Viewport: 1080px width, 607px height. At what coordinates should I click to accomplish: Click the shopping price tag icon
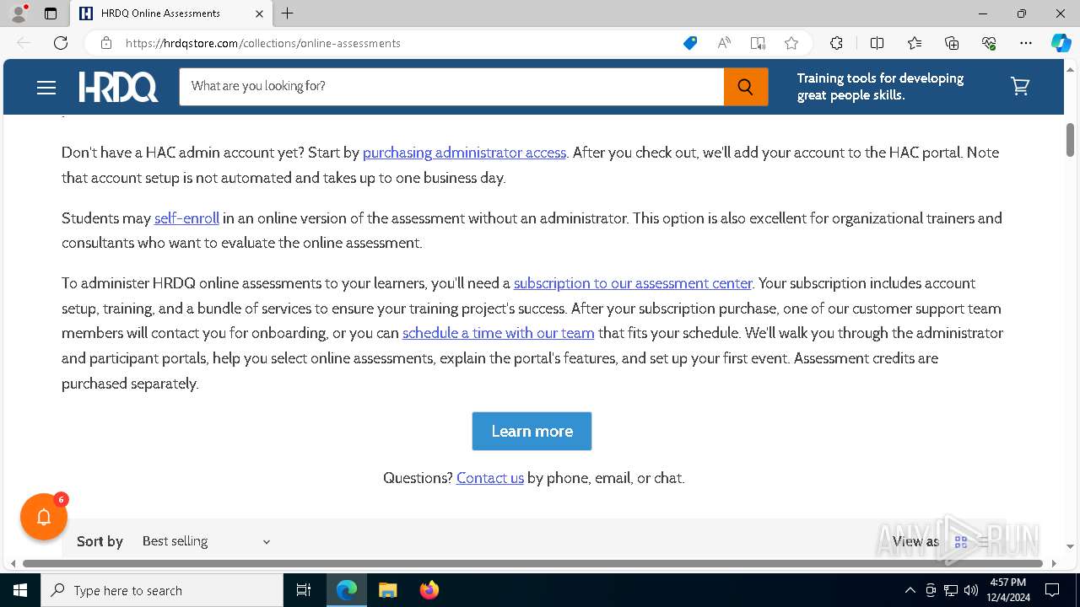coord(690,43)
